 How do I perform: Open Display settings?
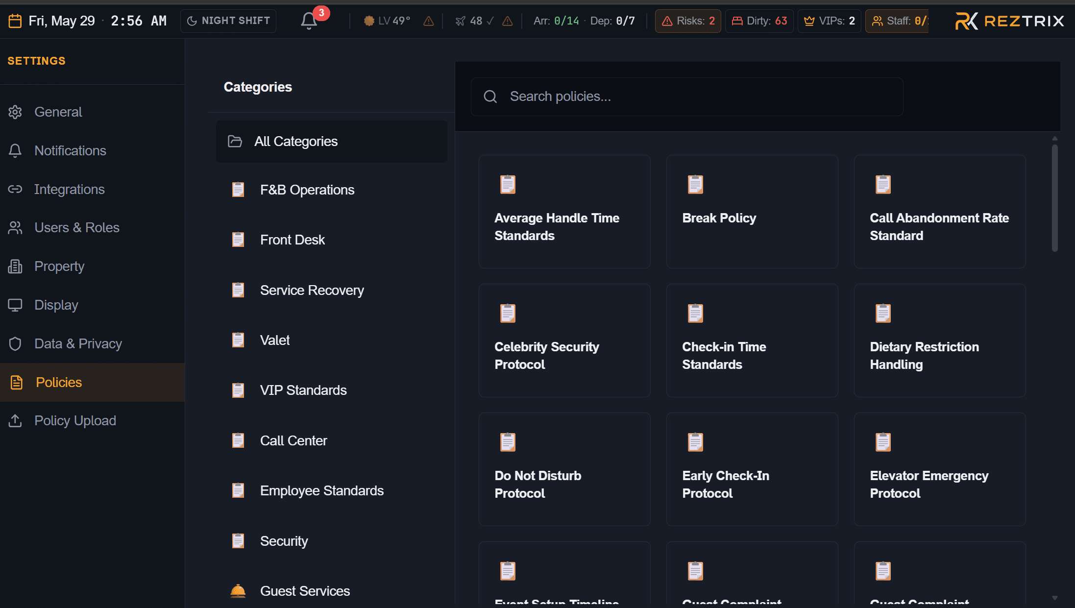[93, 305]
